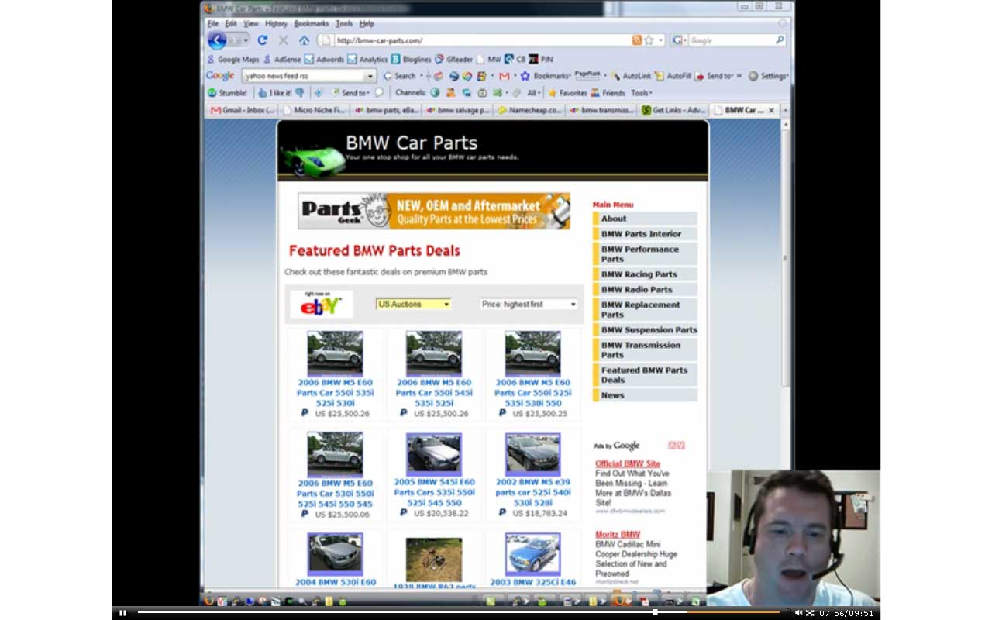Open the StumbleUpon All channels dropdown

(x=533, y=93)
